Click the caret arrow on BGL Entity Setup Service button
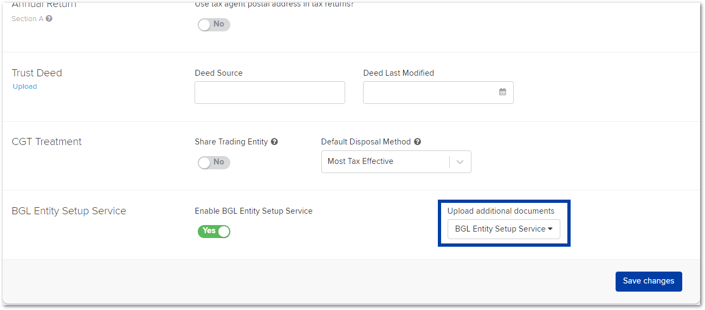705x310 pixels. (x=551, y=229)
